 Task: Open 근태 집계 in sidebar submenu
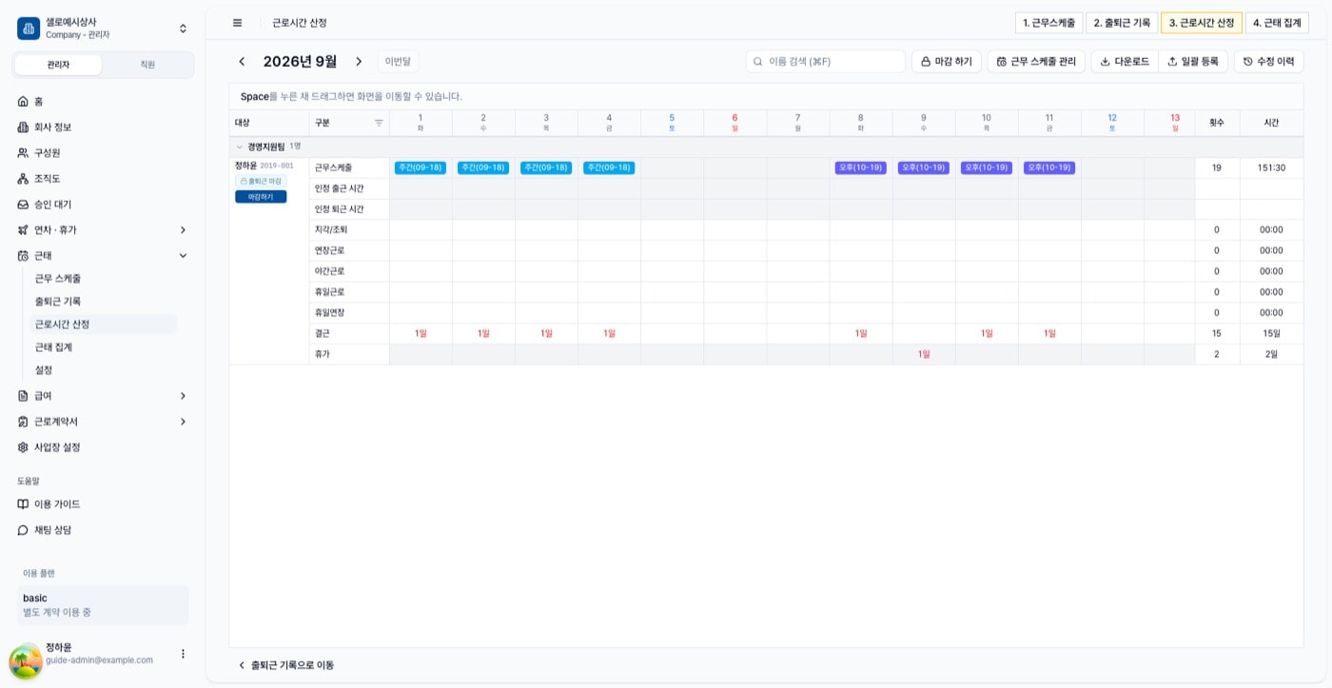53,347
